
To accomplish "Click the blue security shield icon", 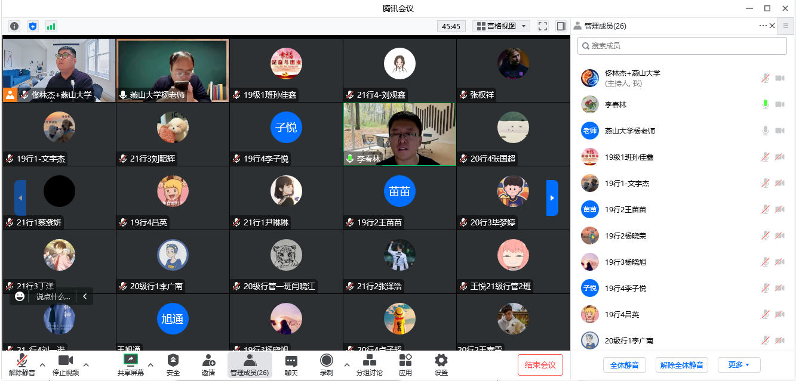I will coord(33,26).
